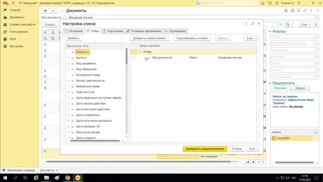
Task: Switch to the Сортировка tab
Action: 113,31
